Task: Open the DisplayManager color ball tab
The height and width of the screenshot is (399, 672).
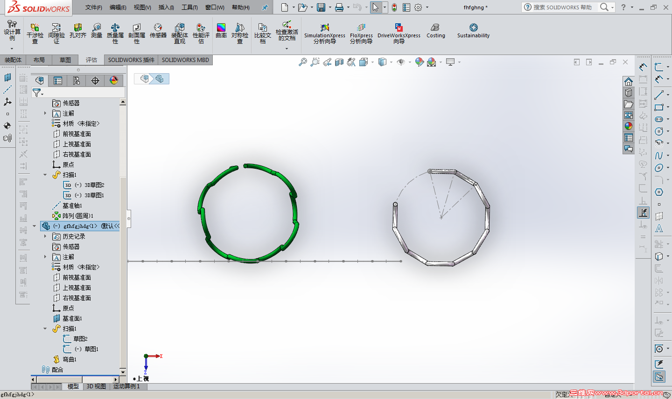Action: point(114,81)
